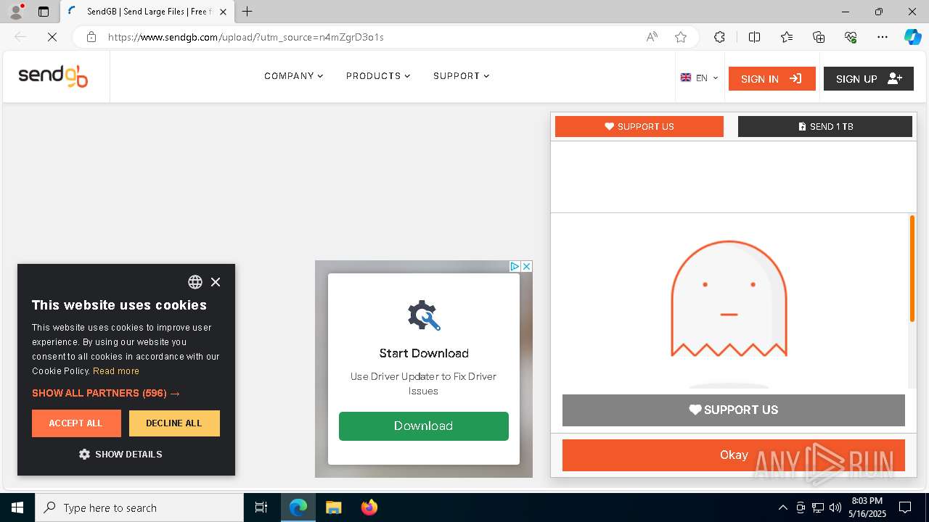Open Settings and more menu

click(x=883, y=37)
